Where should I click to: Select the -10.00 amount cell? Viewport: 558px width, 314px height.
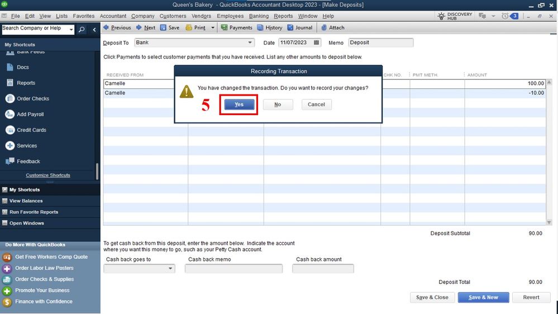[504, 93]
